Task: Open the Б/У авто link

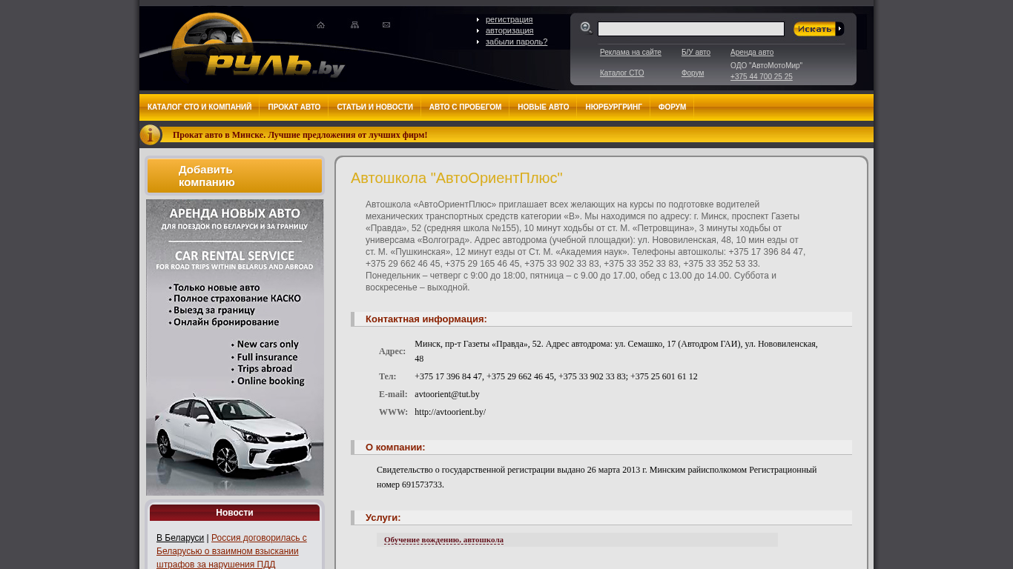Action: coord(696,53)
